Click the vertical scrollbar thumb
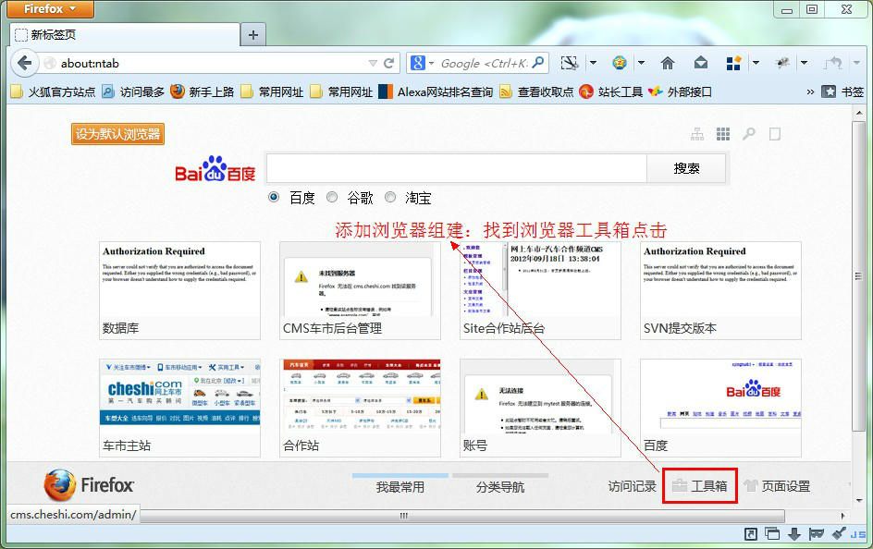 pos(858,276)
